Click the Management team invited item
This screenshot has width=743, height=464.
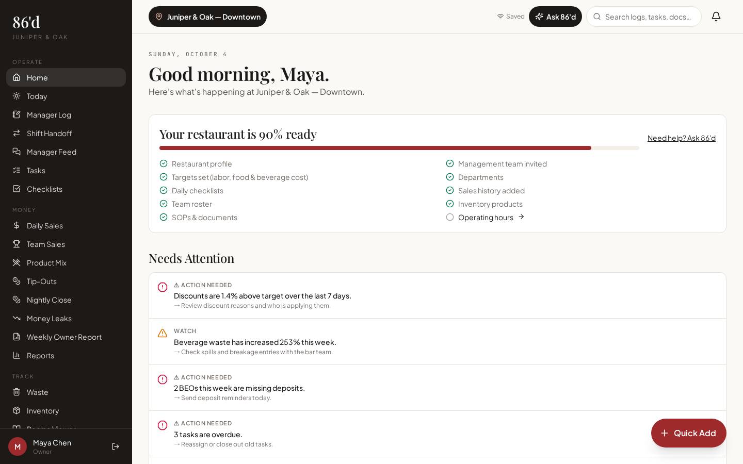[496, 163]
